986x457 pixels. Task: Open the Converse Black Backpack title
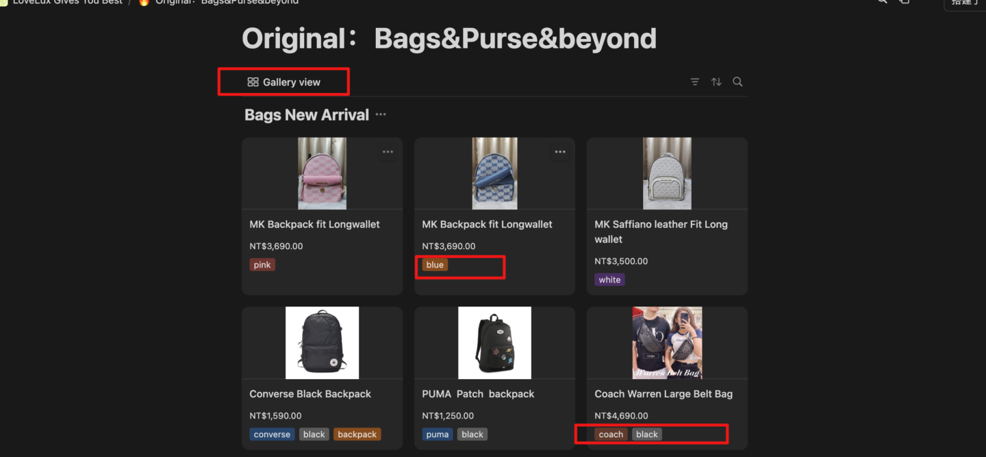tap(310, 394)
